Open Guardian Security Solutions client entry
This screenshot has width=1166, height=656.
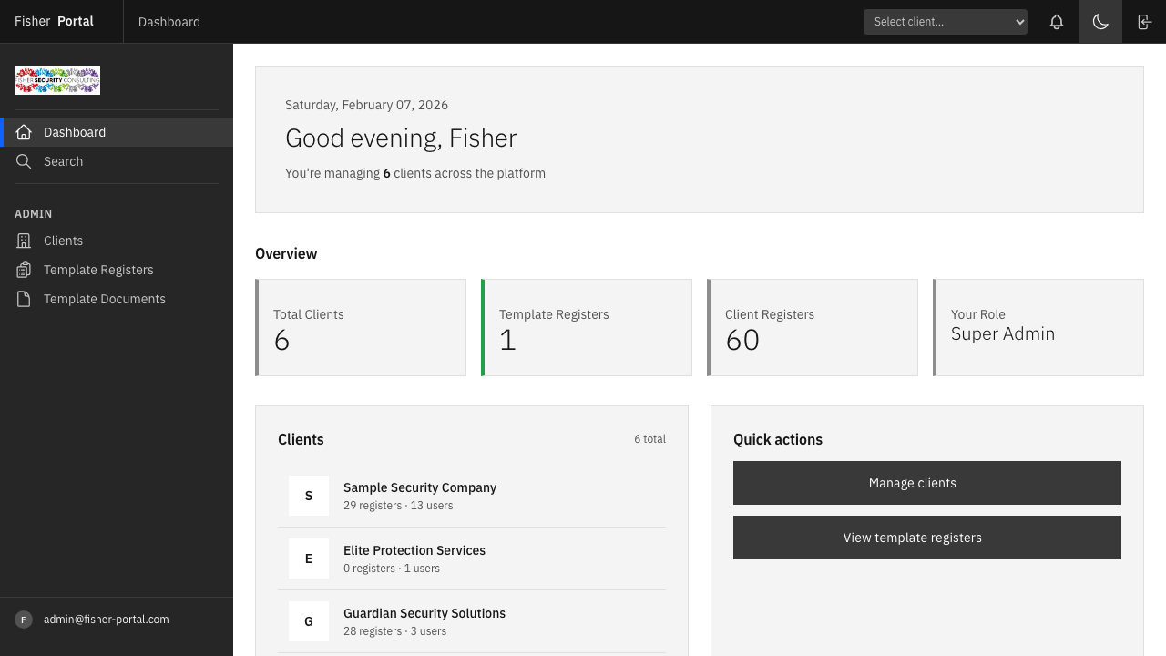click(x=424, y=613)
